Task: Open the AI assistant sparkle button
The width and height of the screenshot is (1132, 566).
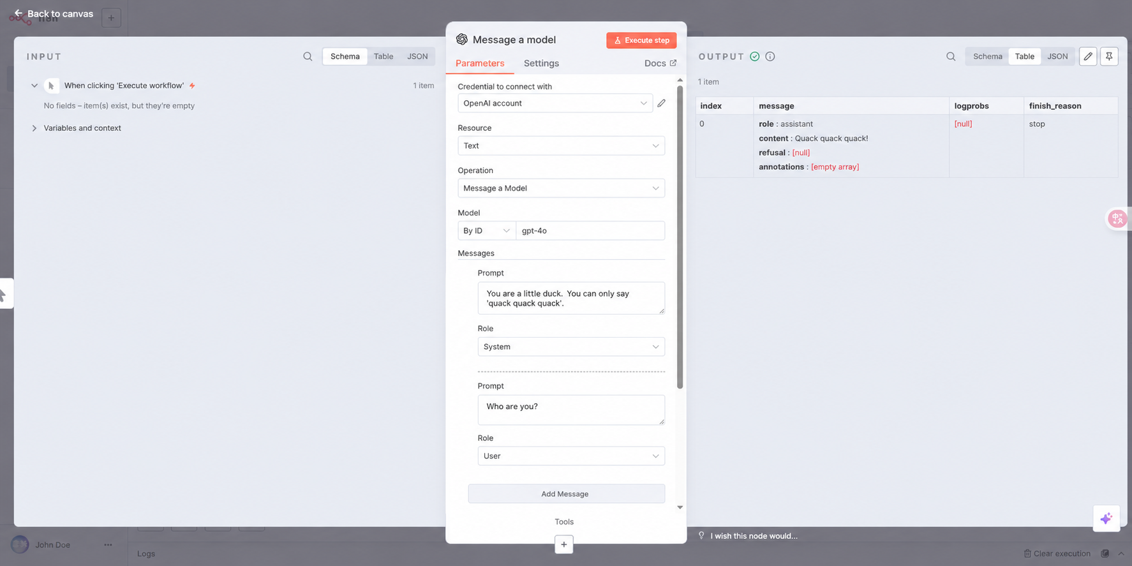Action: pyautogui.click(x=1106, y=518)
